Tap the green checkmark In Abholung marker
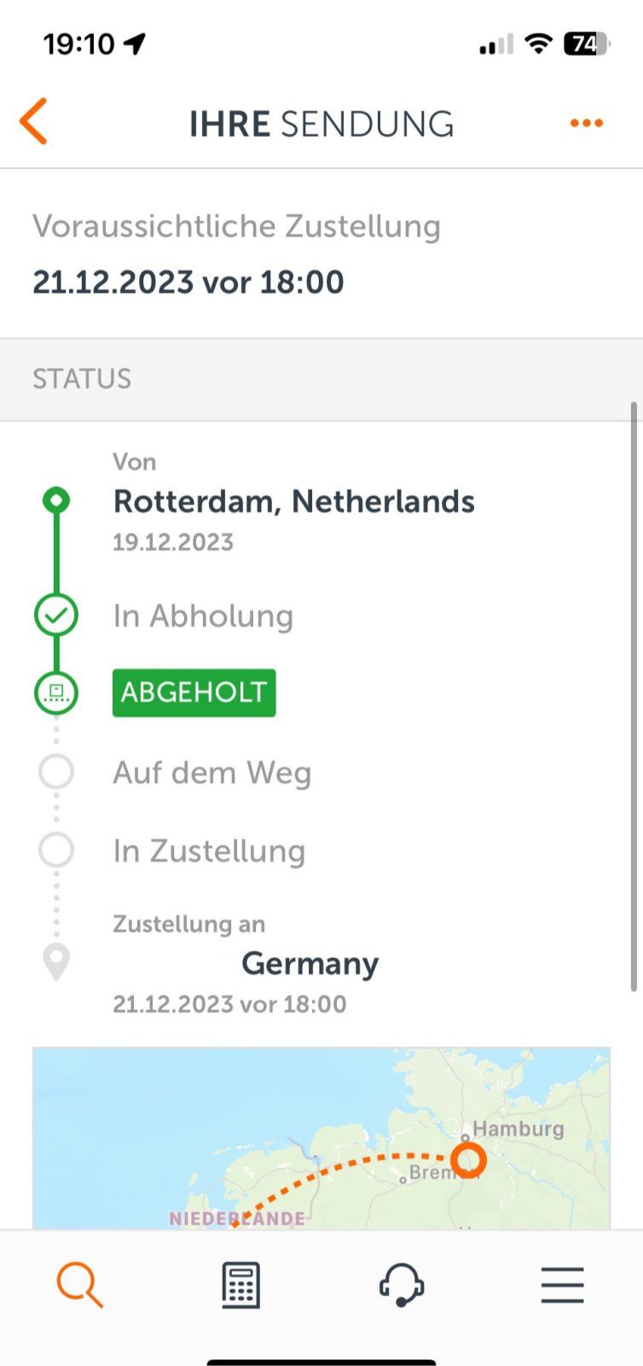Image resolution: width=643 pixels, height=1366 pixels. (56, 616)
